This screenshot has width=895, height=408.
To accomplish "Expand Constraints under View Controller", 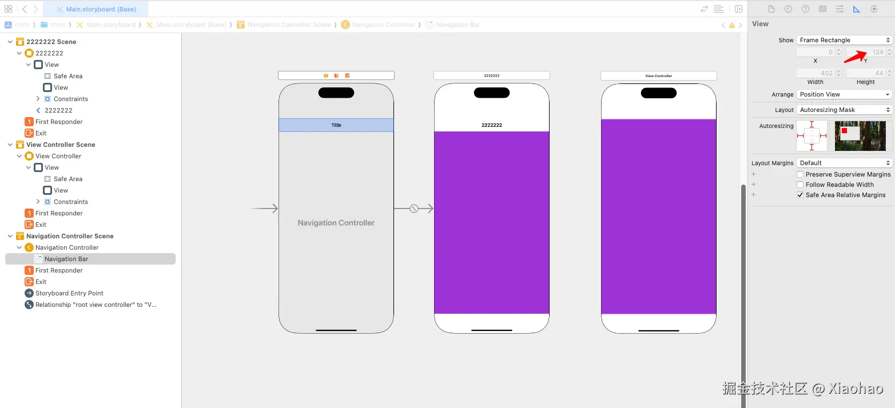I will (x=38, y=202).
